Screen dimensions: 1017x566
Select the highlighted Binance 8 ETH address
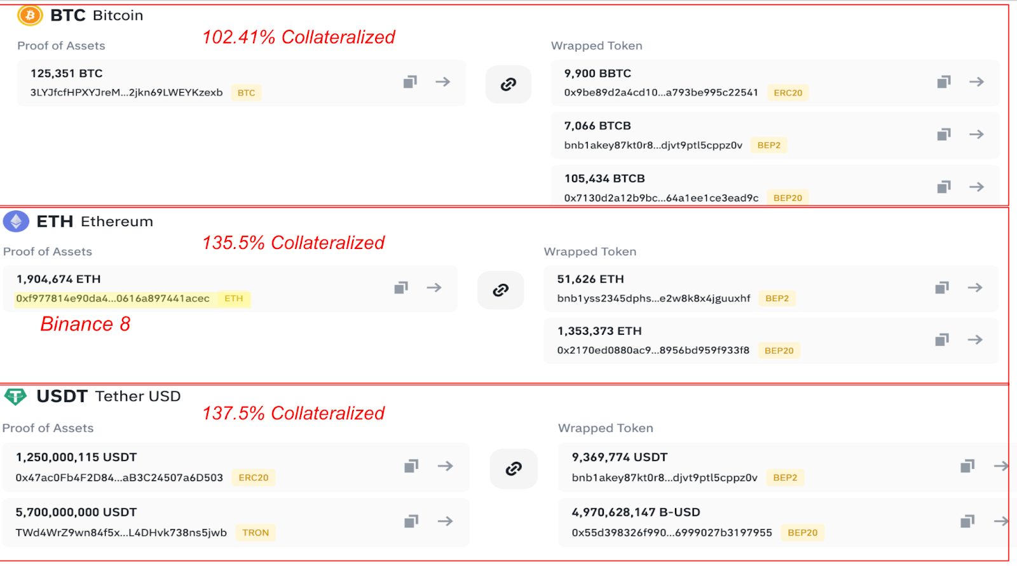[x=114, y=299]
